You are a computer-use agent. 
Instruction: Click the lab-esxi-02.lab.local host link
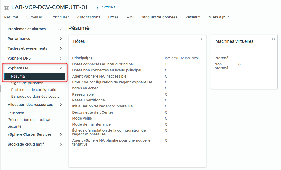(181, 58)
